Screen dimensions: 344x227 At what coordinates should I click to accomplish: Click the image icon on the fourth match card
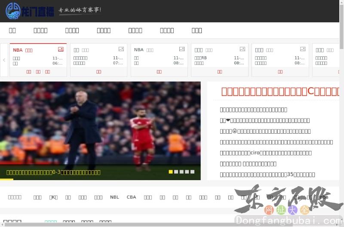coord(242,49)
